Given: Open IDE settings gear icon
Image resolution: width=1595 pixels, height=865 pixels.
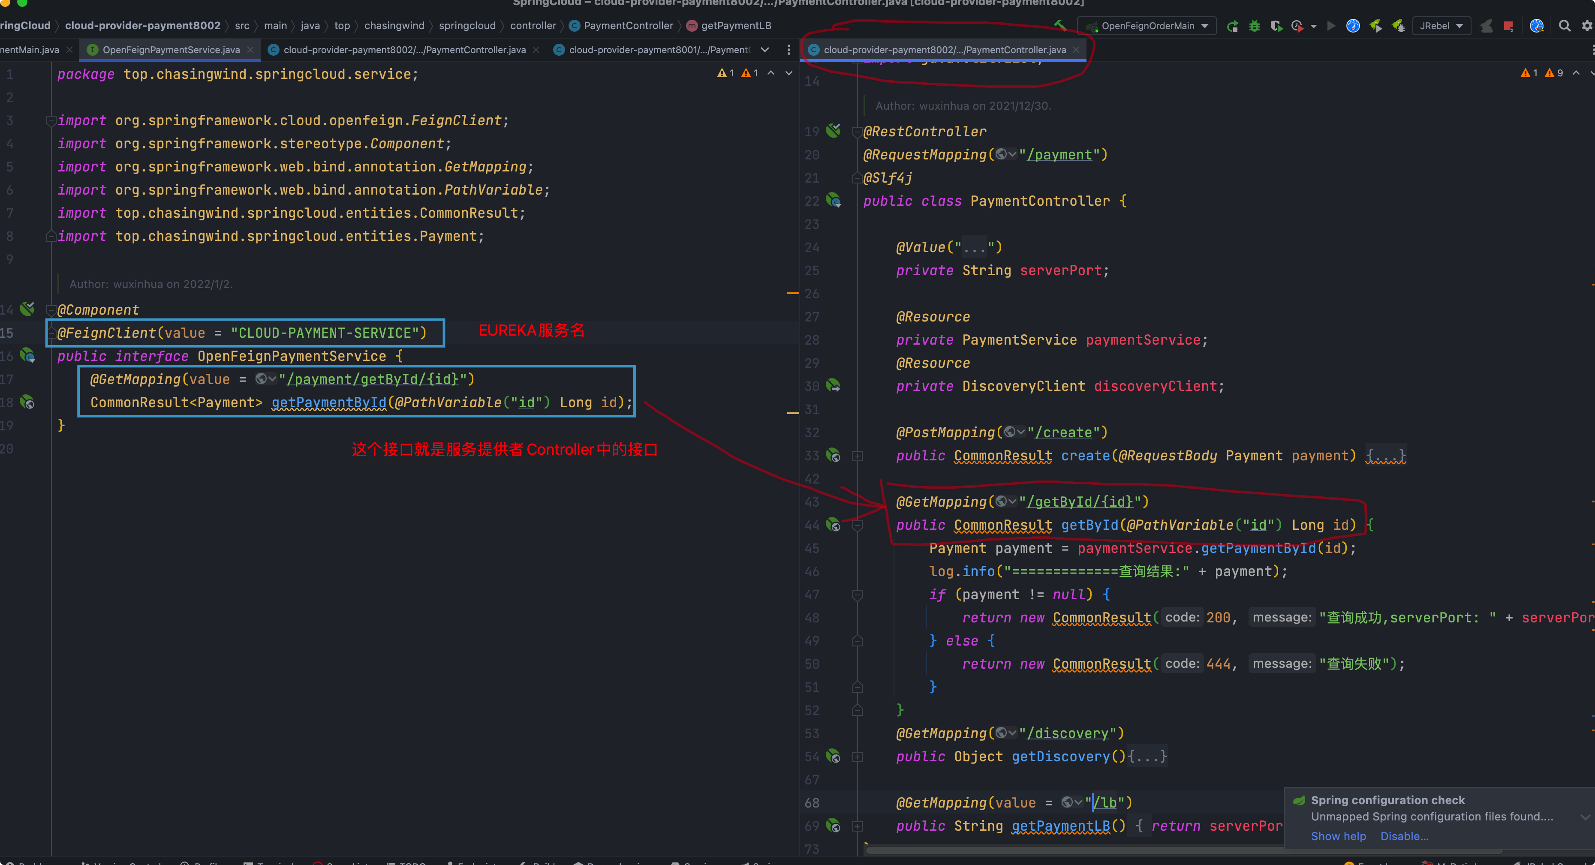Looking at the screenshot, I should [x=1587, y=26].
